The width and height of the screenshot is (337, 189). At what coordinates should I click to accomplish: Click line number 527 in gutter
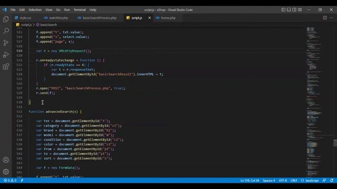(19, 88)
